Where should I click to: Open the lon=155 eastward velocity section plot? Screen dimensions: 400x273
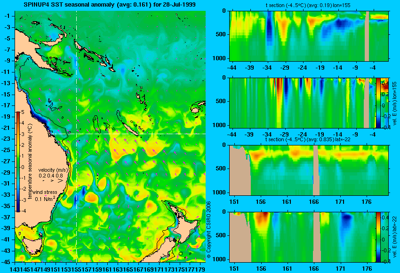(303, 103)
